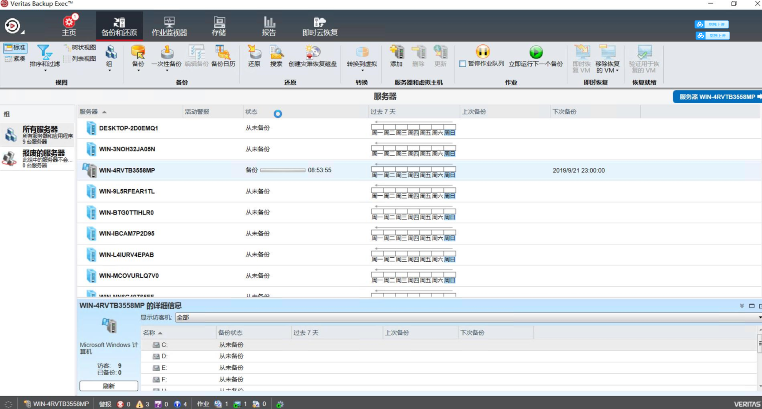Click the yellow warning alerts icon in status bar
The width and height of the screenshot is (762, 409).
140,404
